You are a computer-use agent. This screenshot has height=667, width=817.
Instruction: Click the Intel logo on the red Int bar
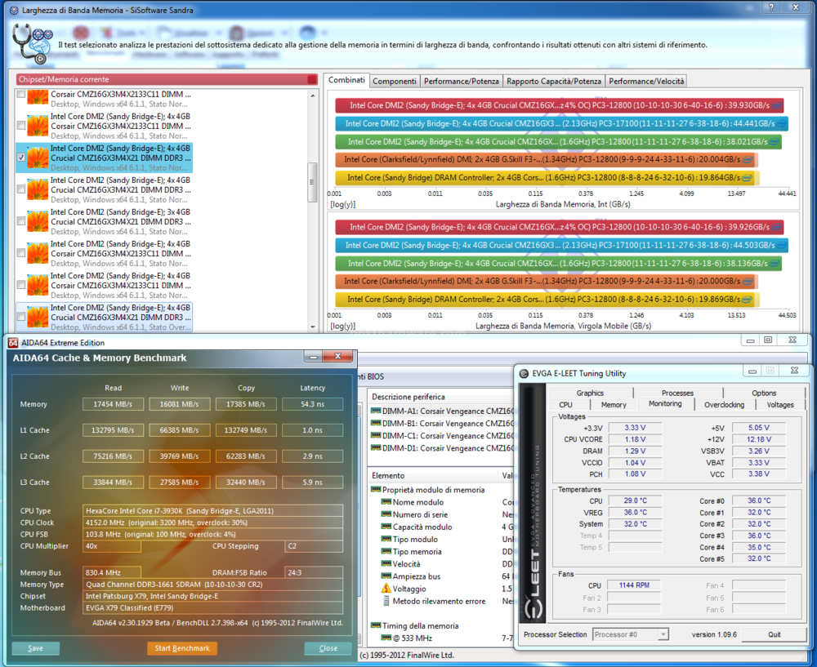click(x=777, y=105)
